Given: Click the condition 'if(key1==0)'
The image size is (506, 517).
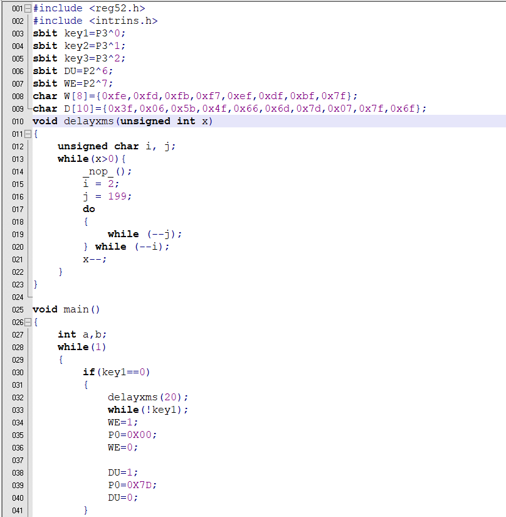Looking at the screenshot, I should (117, 372).
